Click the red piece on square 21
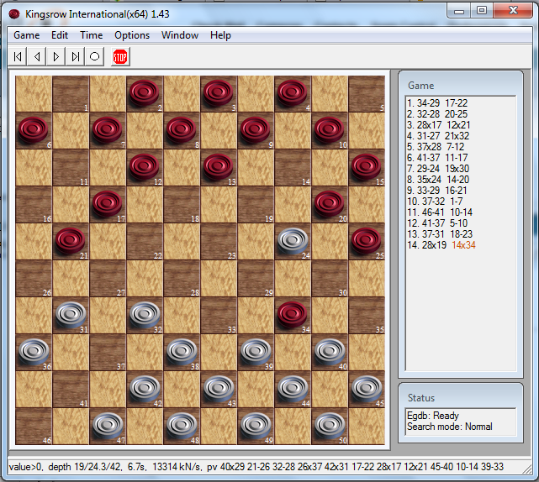Image resolution: width=539 pixels, height=482 pixels. 70,240
